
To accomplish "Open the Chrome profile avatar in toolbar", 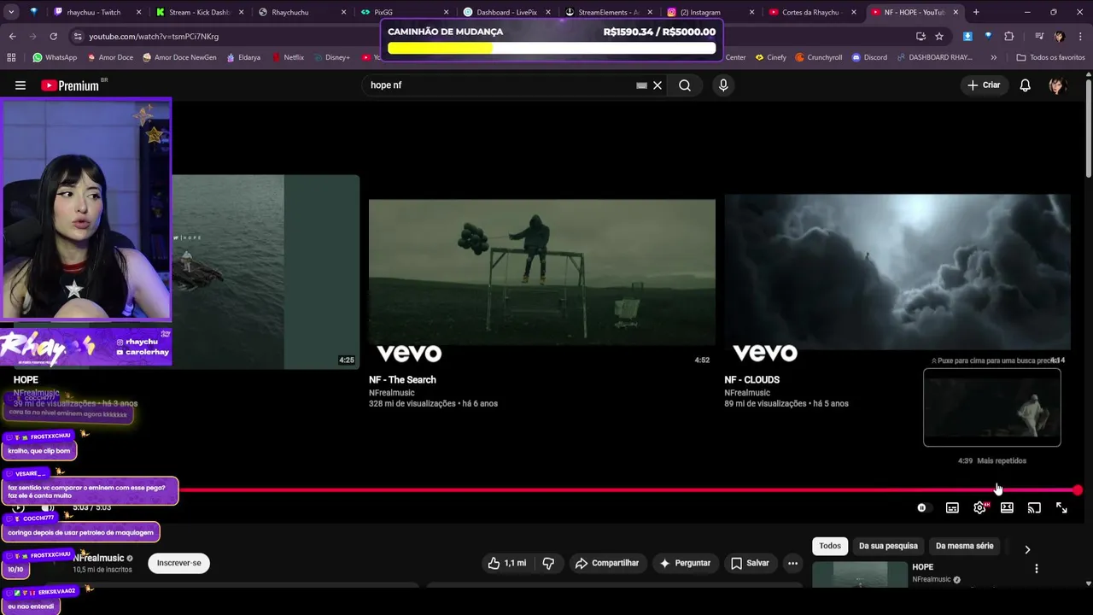I will point(1060,37).
